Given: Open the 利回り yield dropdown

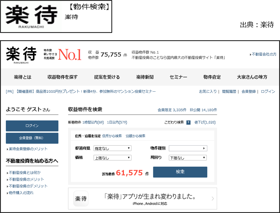Looking at the screenshot, I should [188, 158].
